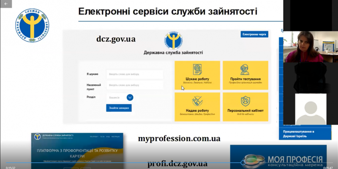
Task: Click the 'Персональний кабінет' shield icon
Action: [x=245, y=101]
